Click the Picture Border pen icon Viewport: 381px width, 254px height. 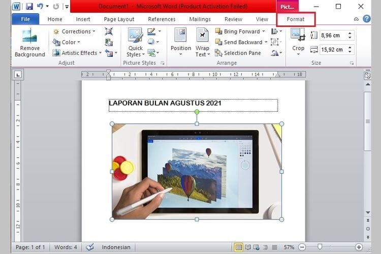151,31
